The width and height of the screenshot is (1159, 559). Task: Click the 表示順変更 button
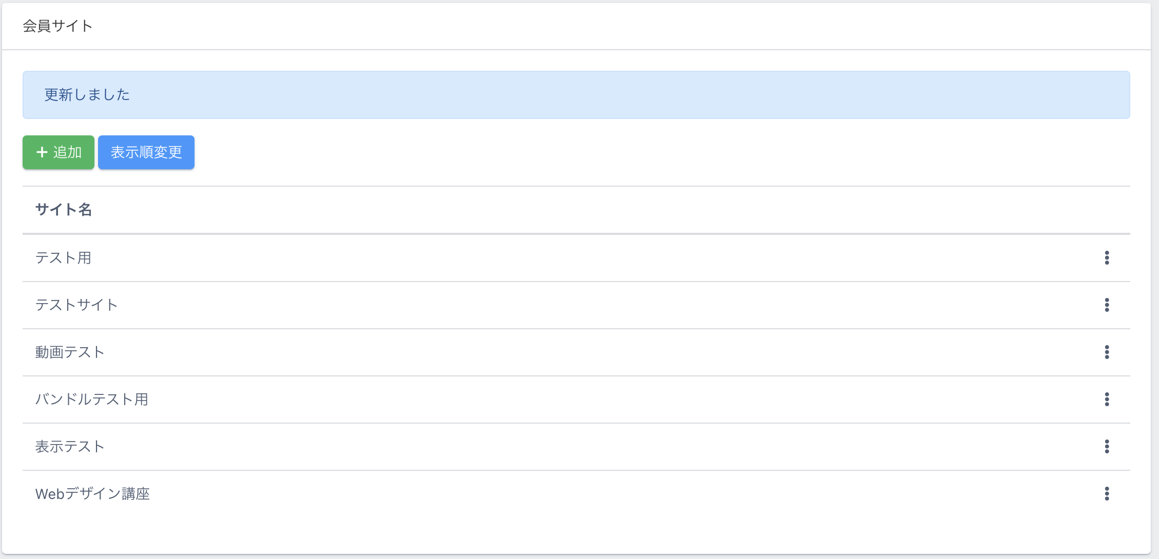pyautogui.click(x=146, y=152)
